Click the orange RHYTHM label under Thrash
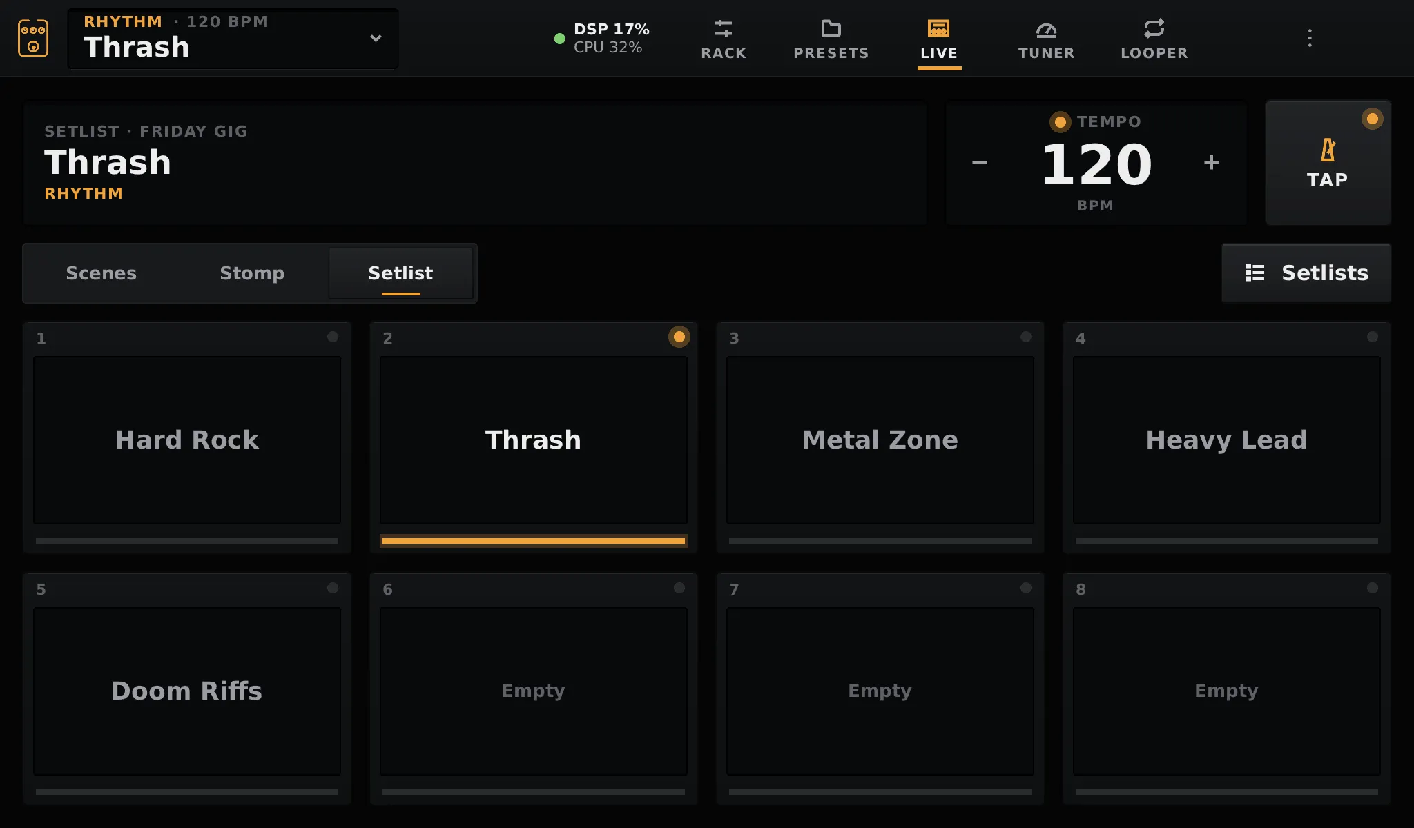Image resolution: width=1414 pixels, height=828 pixels. pos(84,193)
